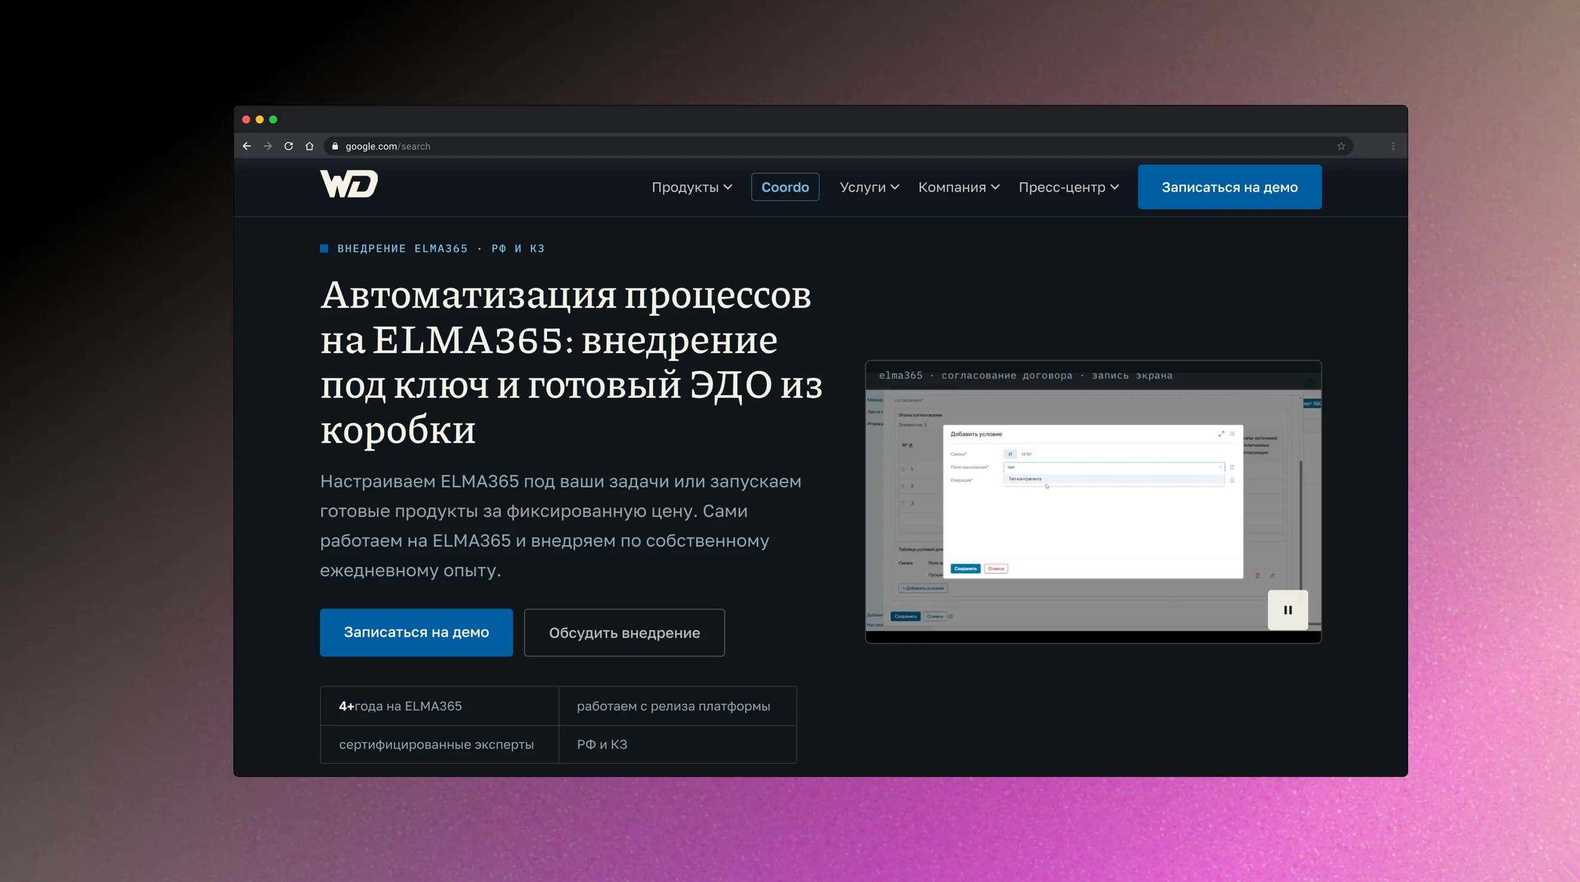Click the google.com/search address bar
Image resolution: width=1580 pixels, height=882 pixels.
[x=838, y=146]
